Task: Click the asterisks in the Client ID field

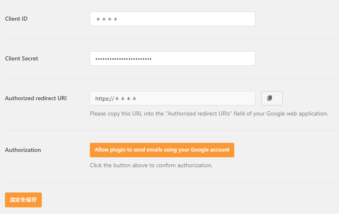Action: click(x=107, y=19)
